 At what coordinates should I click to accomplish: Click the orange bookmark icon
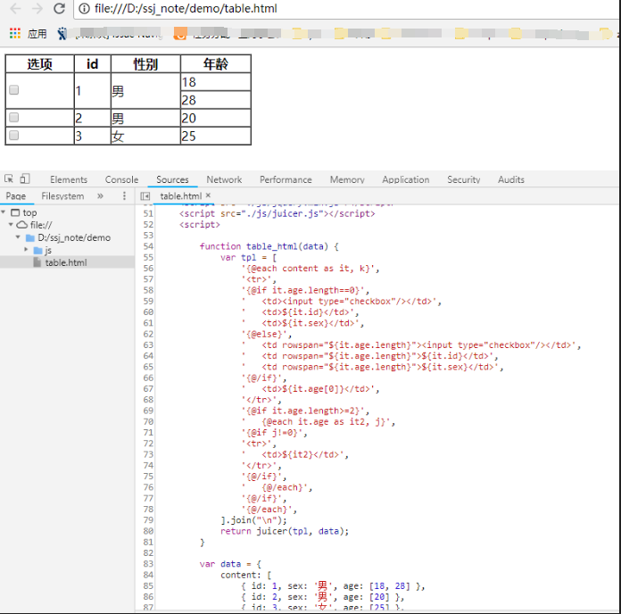click(180, 33)
